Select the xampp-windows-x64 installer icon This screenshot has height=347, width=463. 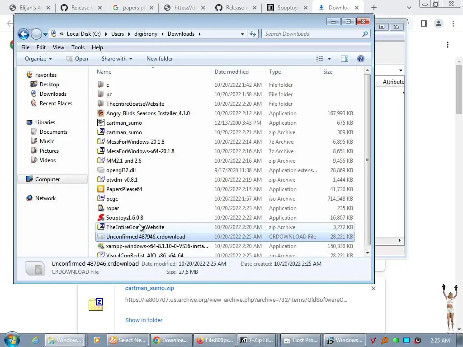coord(101,246)
